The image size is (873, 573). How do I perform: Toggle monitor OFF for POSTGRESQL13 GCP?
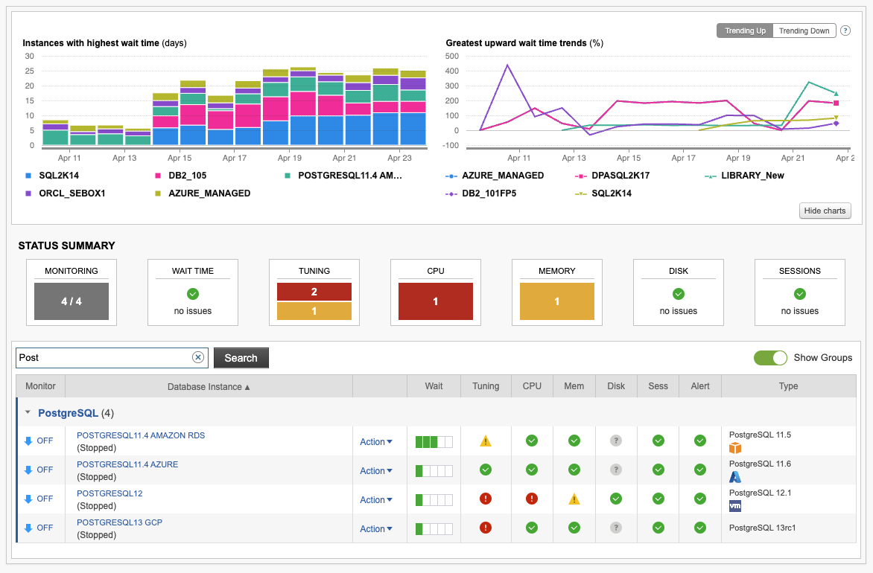coord(39,528)
